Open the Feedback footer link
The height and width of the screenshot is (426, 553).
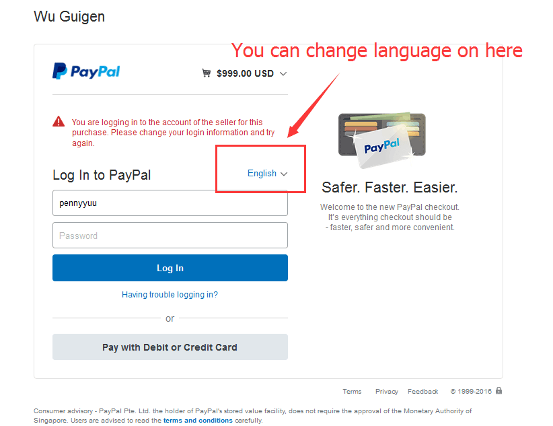coord(423,392)
